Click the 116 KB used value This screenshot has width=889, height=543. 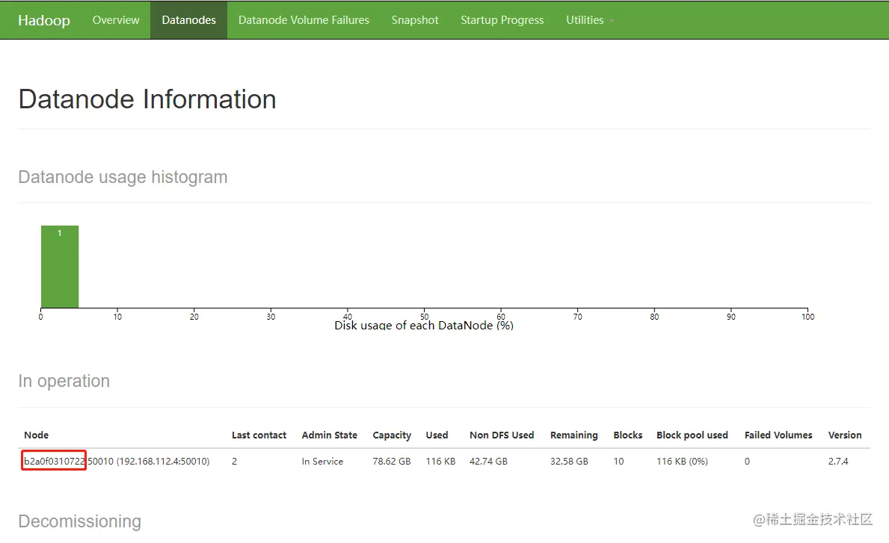pos(440,461)
